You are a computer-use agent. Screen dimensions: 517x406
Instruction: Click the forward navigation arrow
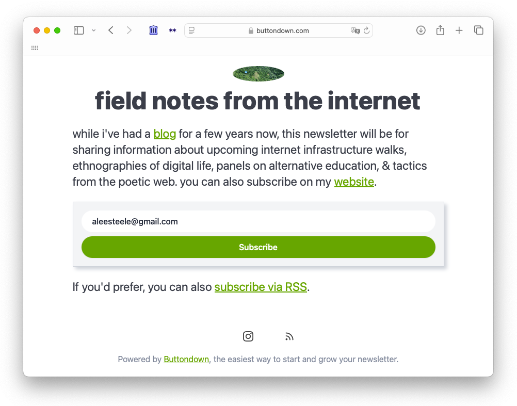click(129, 31)
